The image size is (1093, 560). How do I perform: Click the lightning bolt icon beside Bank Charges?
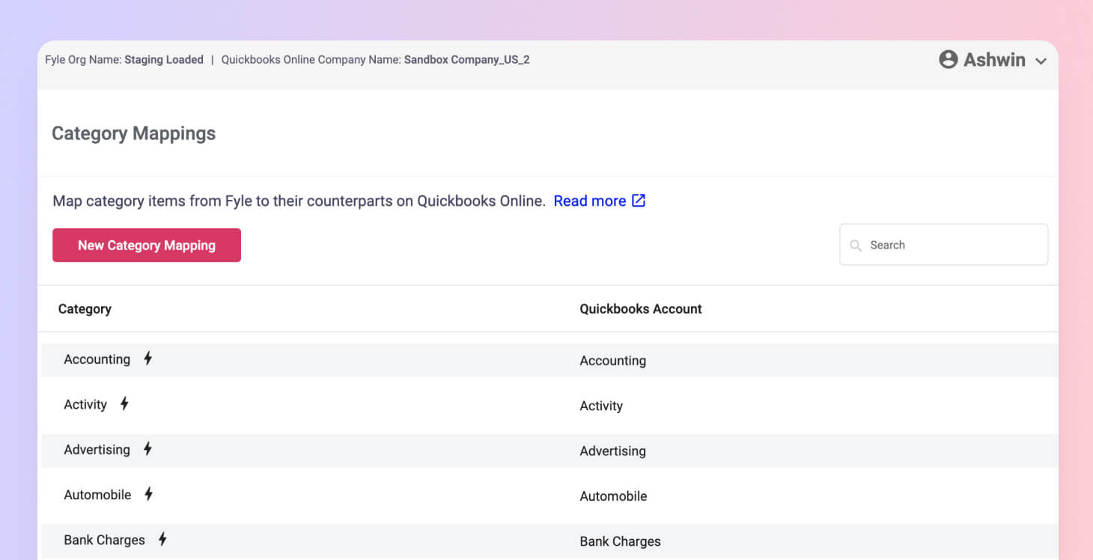click(162, 539)
